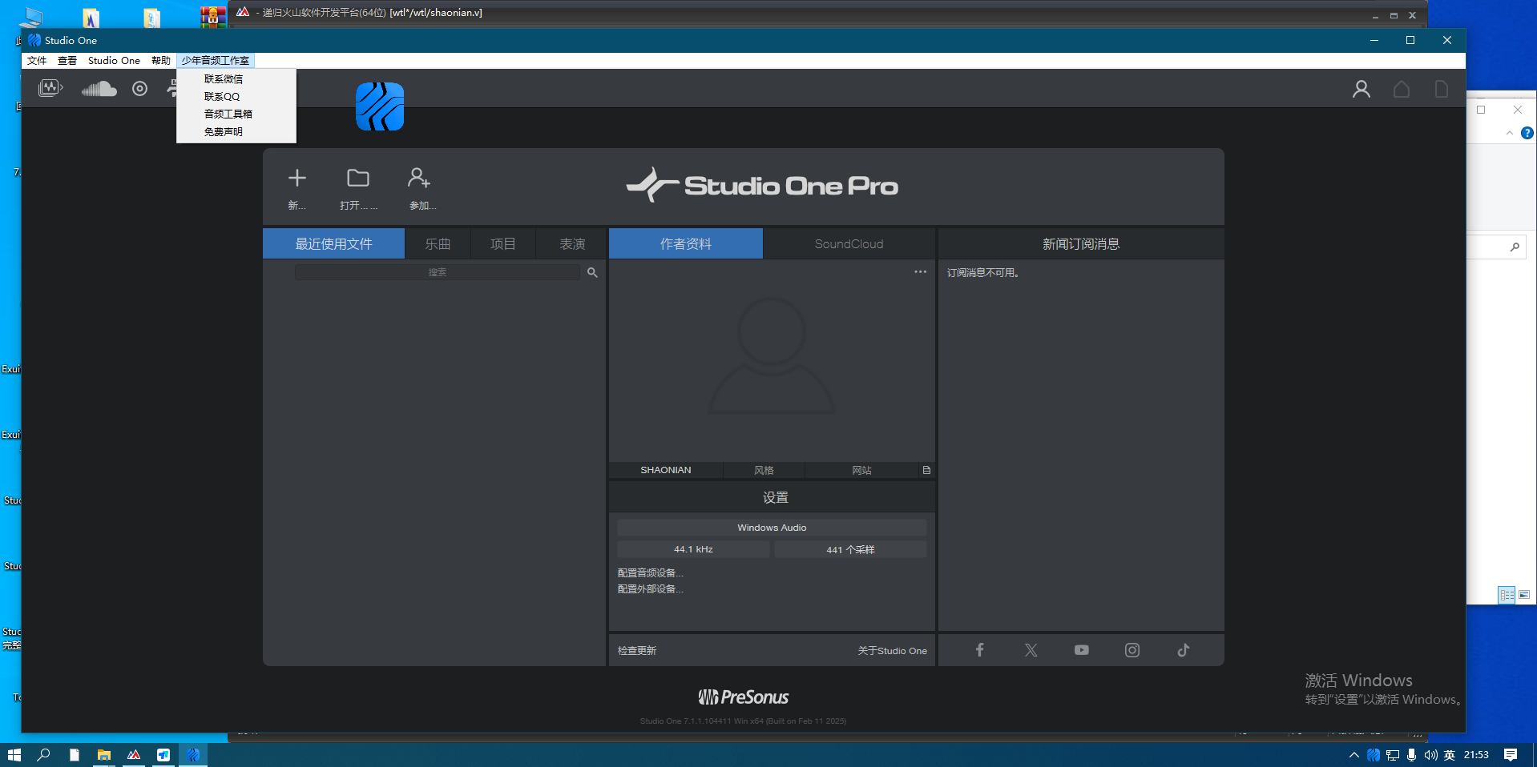The height and width of the screenshot is (767, 1537).
Task: Open File Explorer from the taskbar
Action: (104, 755)
